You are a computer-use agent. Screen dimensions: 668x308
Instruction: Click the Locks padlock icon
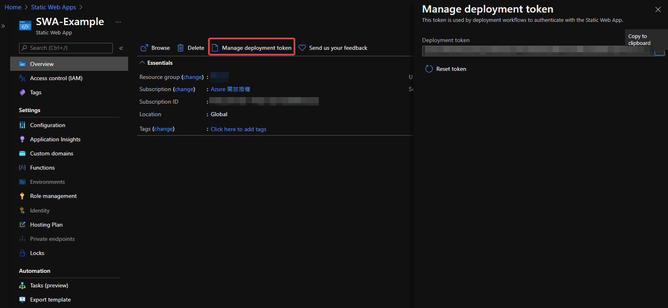[x=22, y=253]
